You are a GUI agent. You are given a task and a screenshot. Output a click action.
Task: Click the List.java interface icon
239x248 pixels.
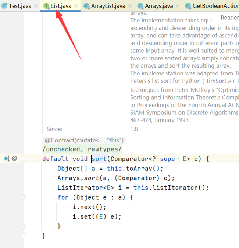point(46,6)
